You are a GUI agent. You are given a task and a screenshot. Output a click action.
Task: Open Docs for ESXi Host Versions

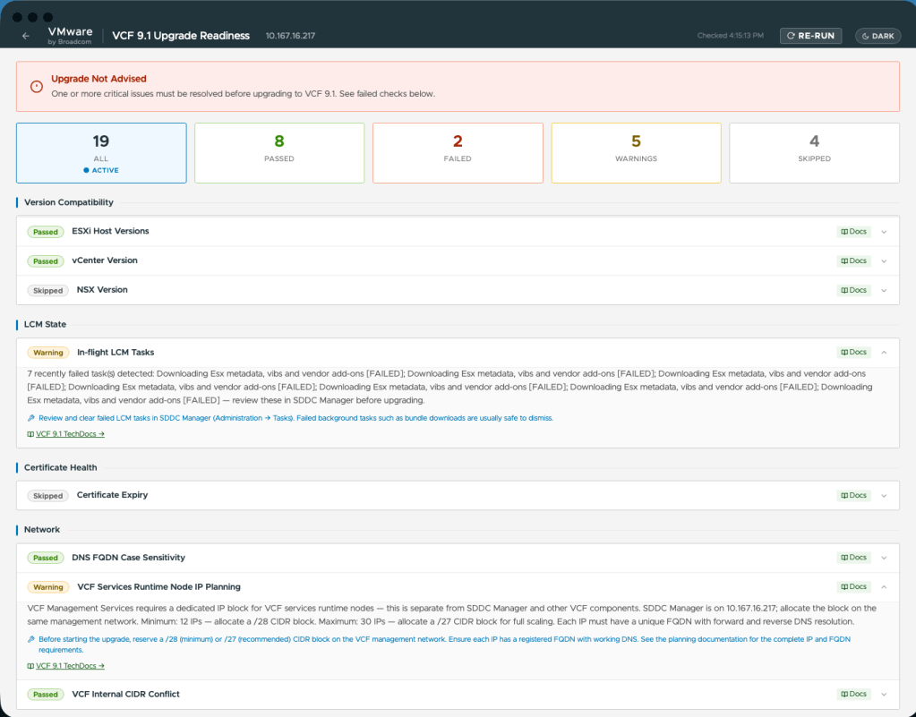tap(853, 232)
